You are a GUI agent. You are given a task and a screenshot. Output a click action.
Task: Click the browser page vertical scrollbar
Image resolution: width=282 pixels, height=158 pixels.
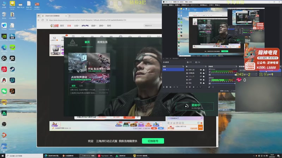coord(217,131)
